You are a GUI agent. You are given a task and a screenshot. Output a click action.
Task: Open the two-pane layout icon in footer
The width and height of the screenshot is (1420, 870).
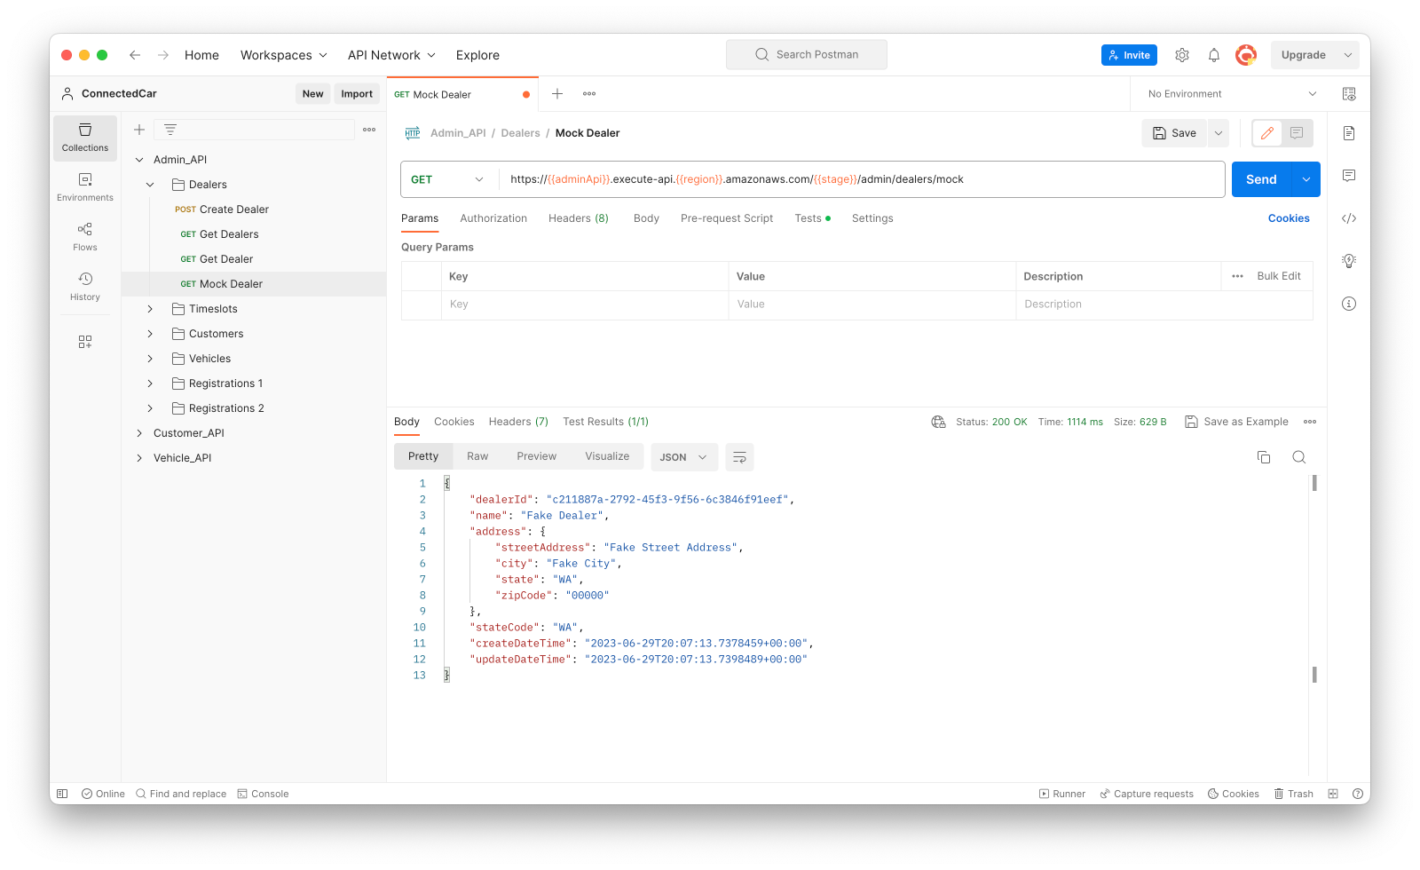(1333, 794)
